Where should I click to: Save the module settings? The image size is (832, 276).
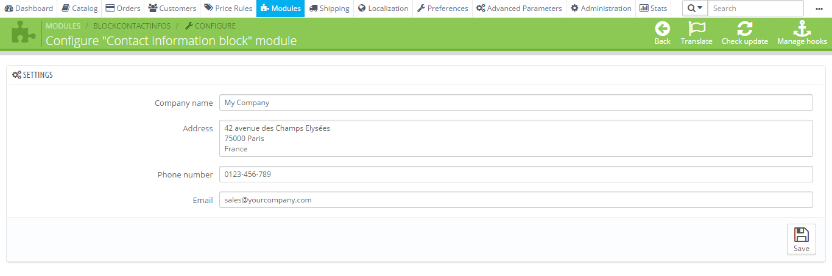pyautogui.click(x=802, y=239)
